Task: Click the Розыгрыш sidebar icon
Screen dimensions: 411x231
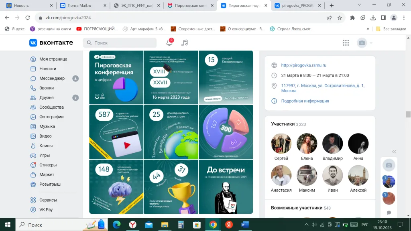Action: tap(33, 184)
